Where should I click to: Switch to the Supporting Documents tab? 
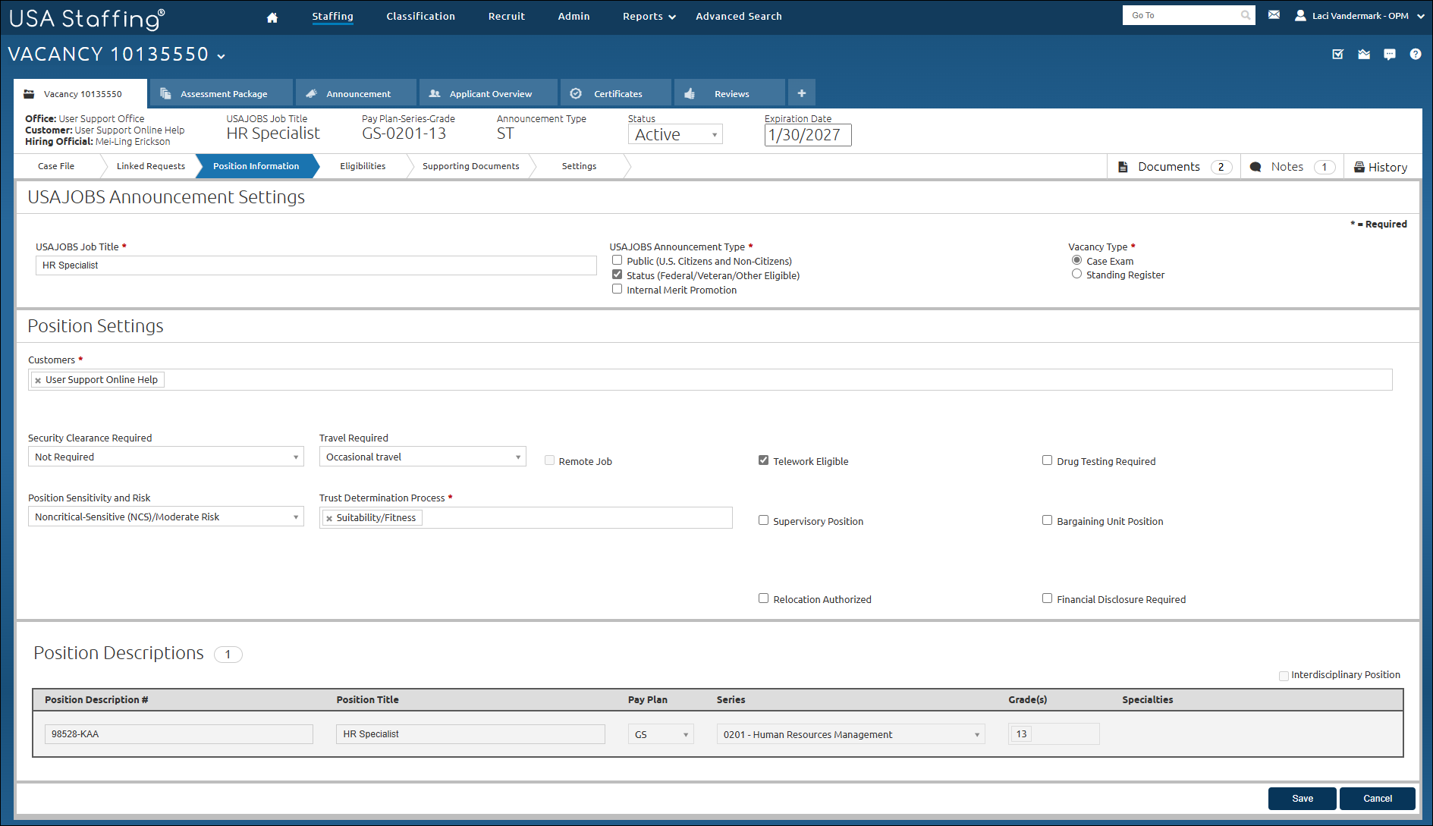(x=470, y=166)
